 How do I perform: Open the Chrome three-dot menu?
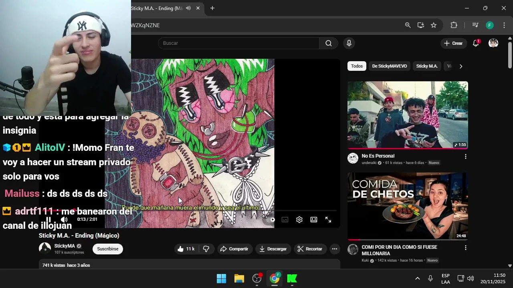click(x=504, y=25)
